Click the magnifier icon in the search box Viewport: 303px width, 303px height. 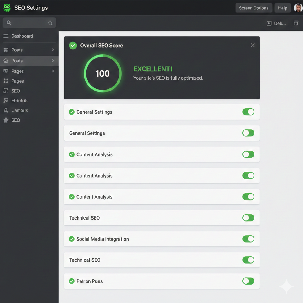(x=9, y=23)
